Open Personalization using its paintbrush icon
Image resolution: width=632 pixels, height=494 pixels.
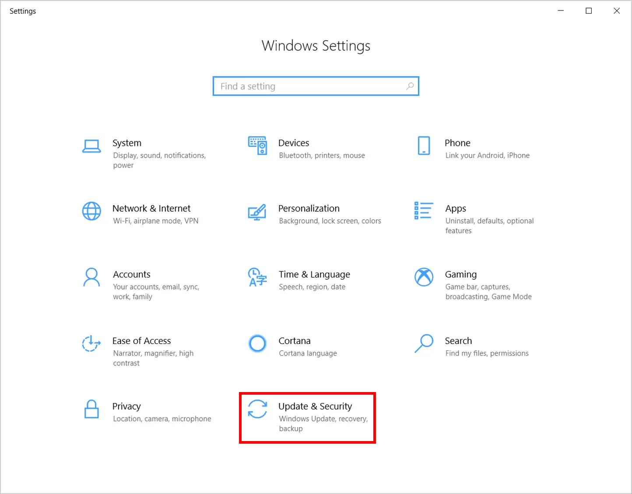(x=257, y=212)
